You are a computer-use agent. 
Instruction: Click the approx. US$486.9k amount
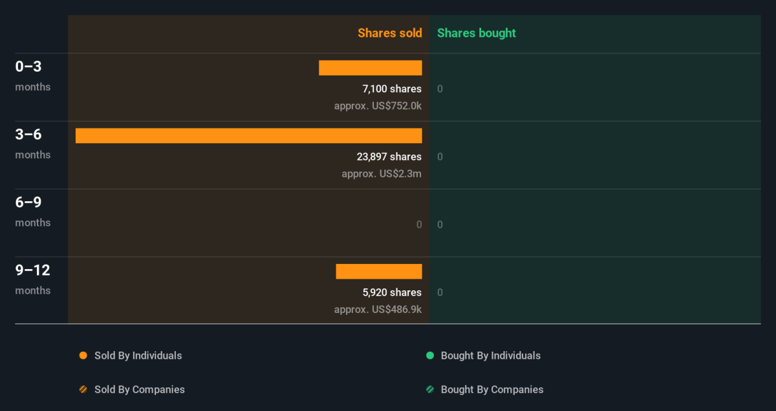pyautogui.click(x=378, y=310)
